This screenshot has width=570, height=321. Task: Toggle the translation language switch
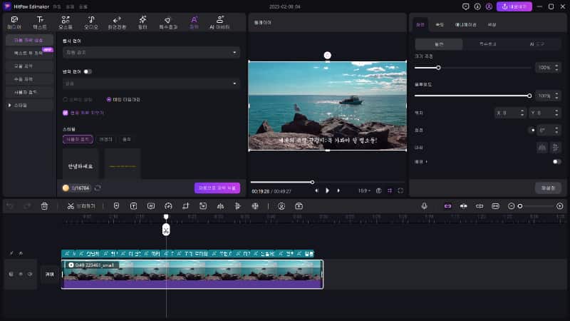[88, 71]
